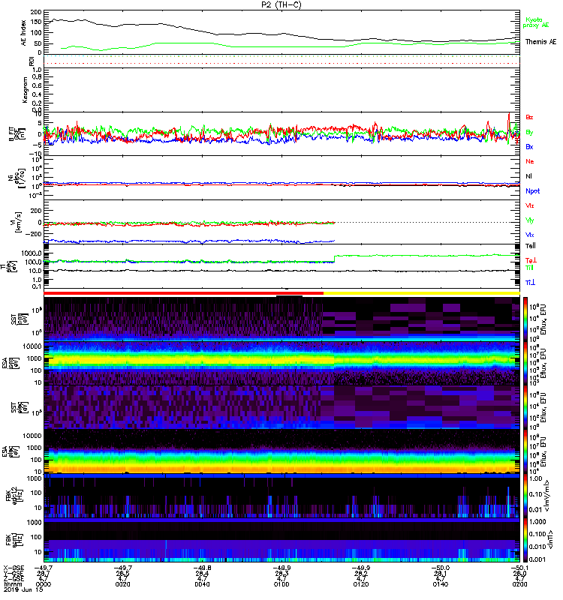Viewport: 563px width, 600px height.
Task: Select the green Till temperature legend label
Action: coord(529,268)
